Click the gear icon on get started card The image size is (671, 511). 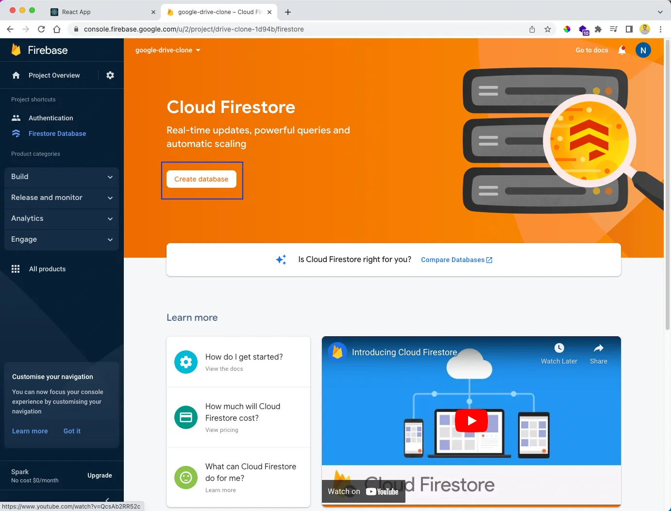(x=186, y=362)
